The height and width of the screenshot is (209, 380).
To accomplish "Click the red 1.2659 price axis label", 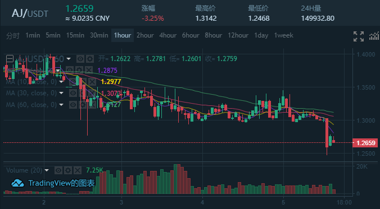I will click(365, 143).
